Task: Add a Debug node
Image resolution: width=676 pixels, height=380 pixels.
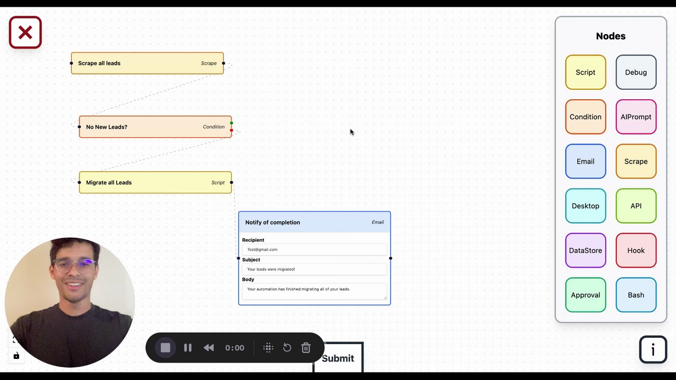Action: pyautogui.click(x=636, y=72)
